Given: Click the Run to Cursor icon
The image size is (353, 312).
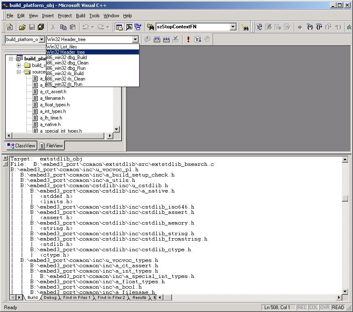Looking at the screenshot, I should click(x=338, y=27).
